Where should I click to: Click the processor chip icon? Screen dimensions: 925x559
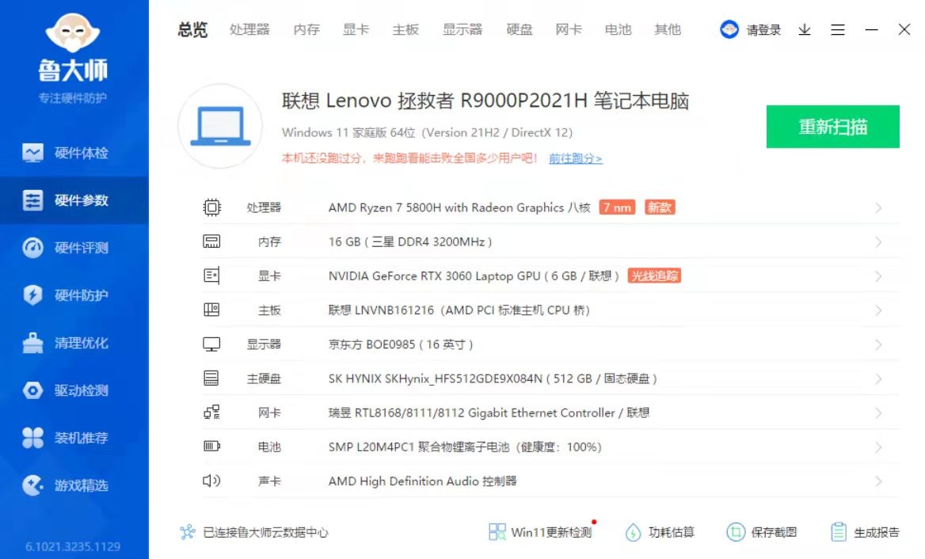(211, 207)
